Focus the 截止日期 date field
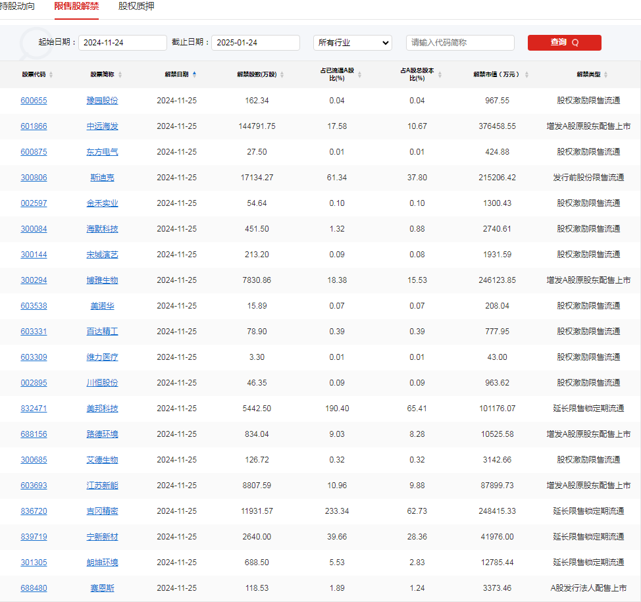The height and width of the screenshot is (602, 641). (x=255, y=43)
